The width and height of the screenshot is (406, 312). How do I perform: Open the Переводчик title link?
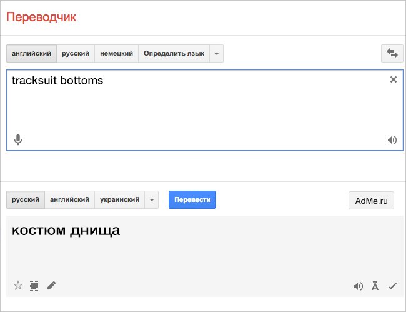41,17
